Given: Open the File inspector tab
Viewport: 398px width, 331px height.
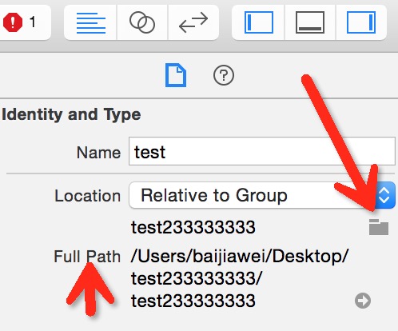Looking at the screenshot, I should tap(176, 75).
